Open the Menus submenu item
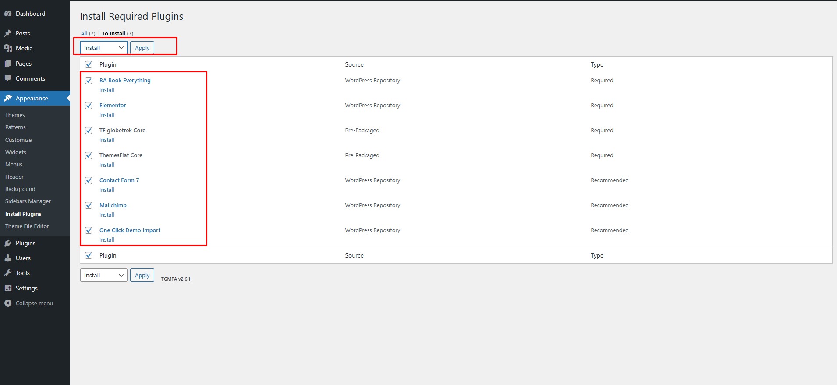The height and width of the screenshot is (385, 837). point(14,164)
